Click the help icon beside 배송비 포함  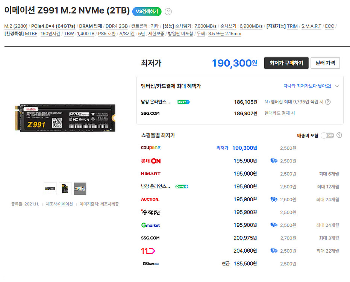(339, 135)
